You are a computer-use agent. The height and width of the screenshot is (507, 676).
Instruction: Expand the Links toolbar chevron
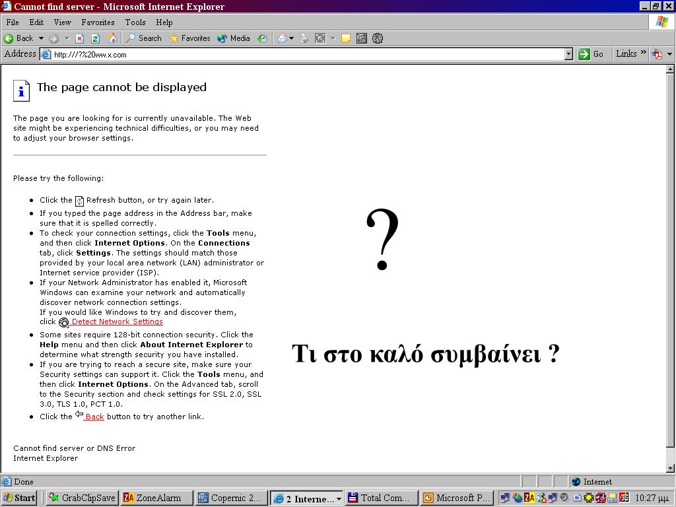pos(643,53)
